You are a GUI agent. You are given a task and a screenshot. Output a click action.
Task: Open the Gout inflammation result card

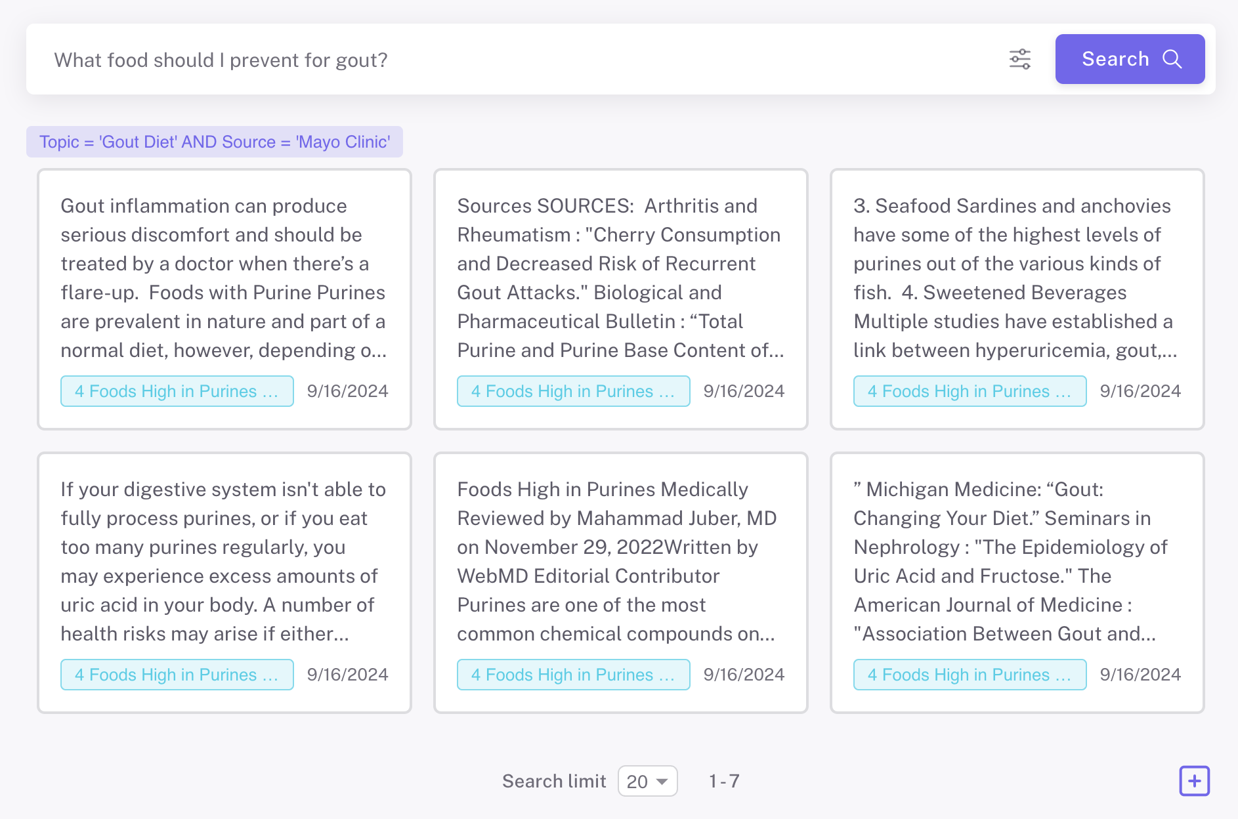click(224, 278)
